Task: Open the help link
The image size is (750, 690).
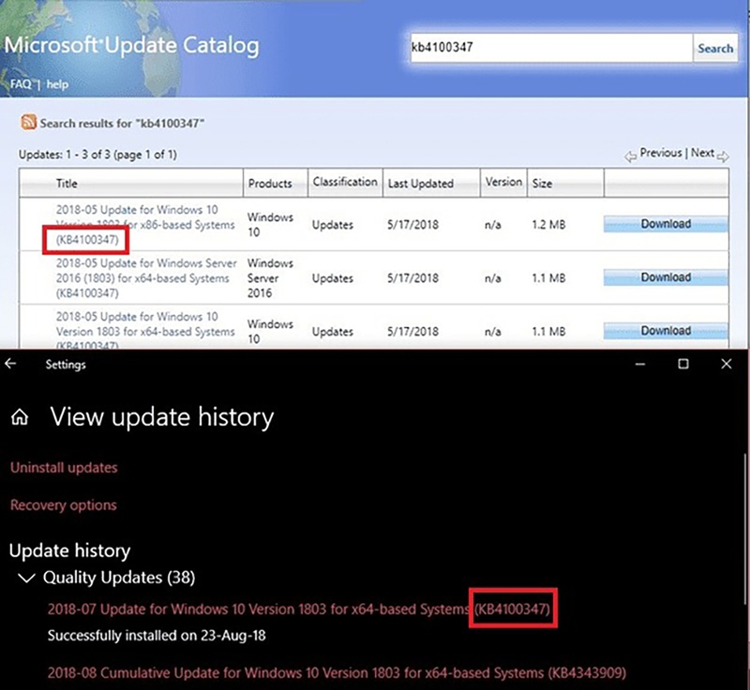Action: (x=57, y=84)
